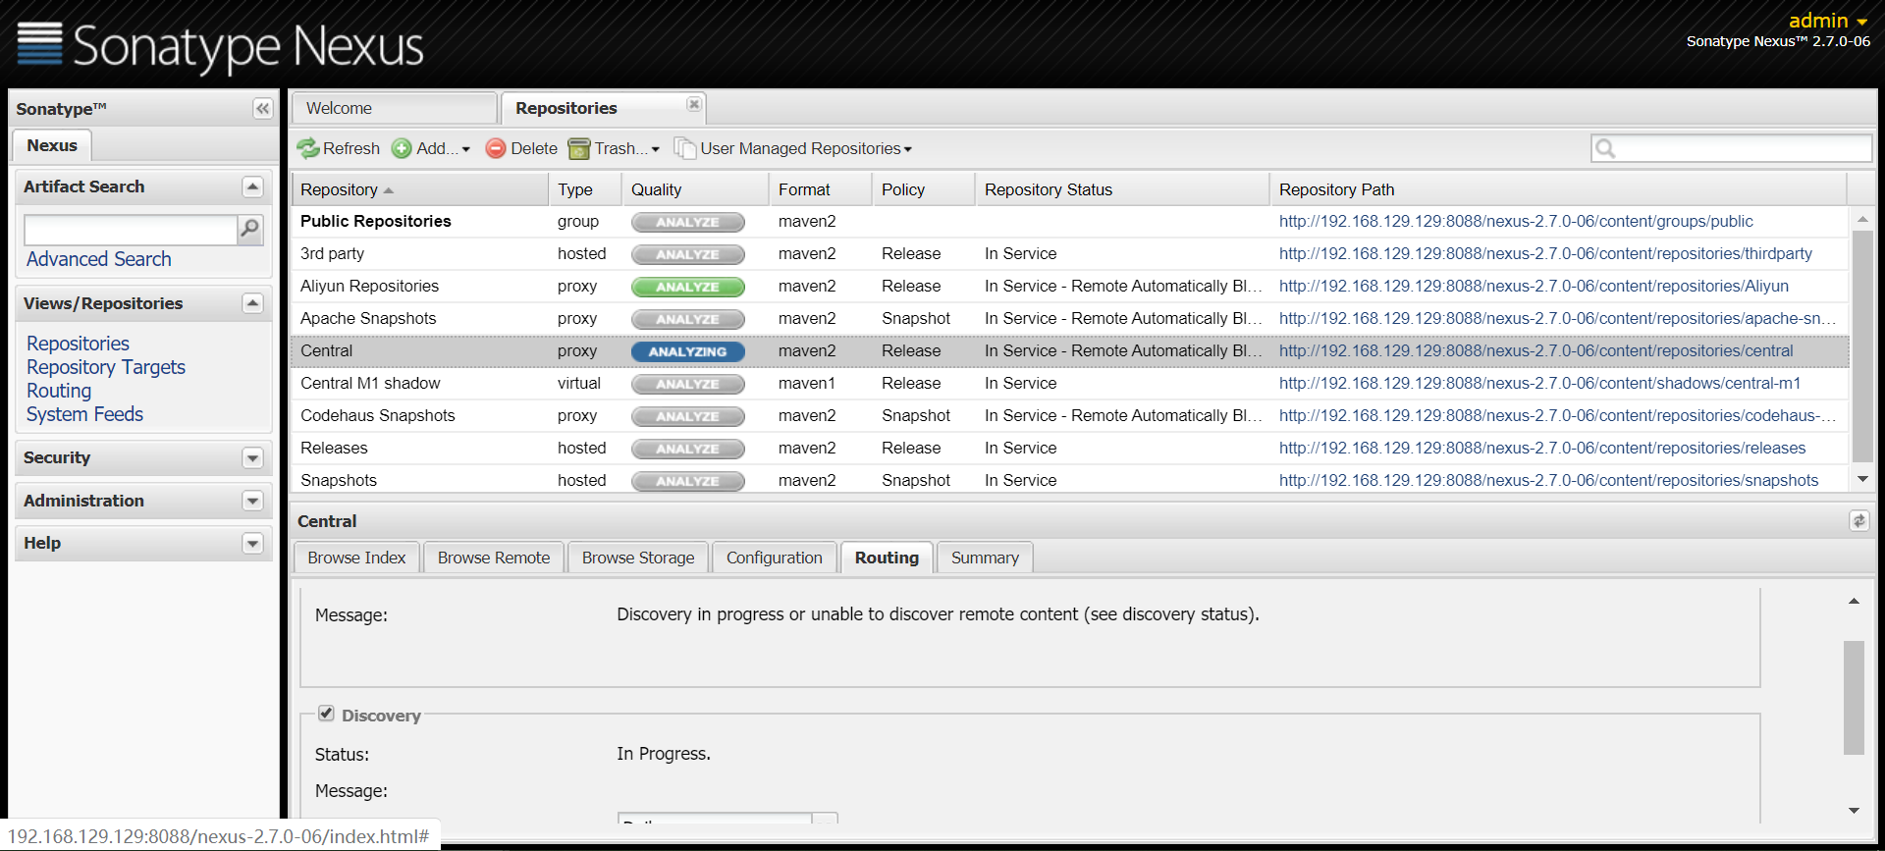Open Advanced Search link
The height and width of the screenshot is (851, 1885).
[x=99, y=259]
